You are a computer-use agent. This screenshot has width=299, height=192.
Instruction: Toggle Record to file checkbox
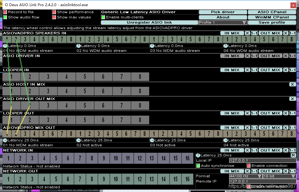coord(5,12)
